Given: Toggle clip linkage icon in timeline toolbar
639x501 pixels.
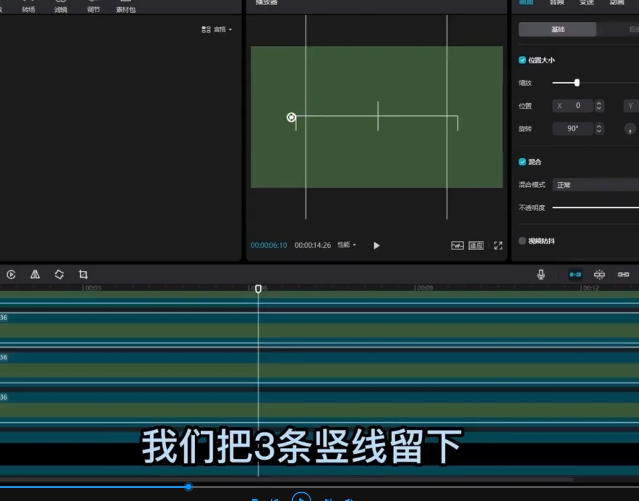Looking at the screenshot, I should coord(623,275).
